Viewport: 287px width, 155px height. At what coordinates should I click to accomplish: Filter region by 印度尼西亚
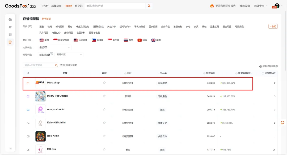61,40
